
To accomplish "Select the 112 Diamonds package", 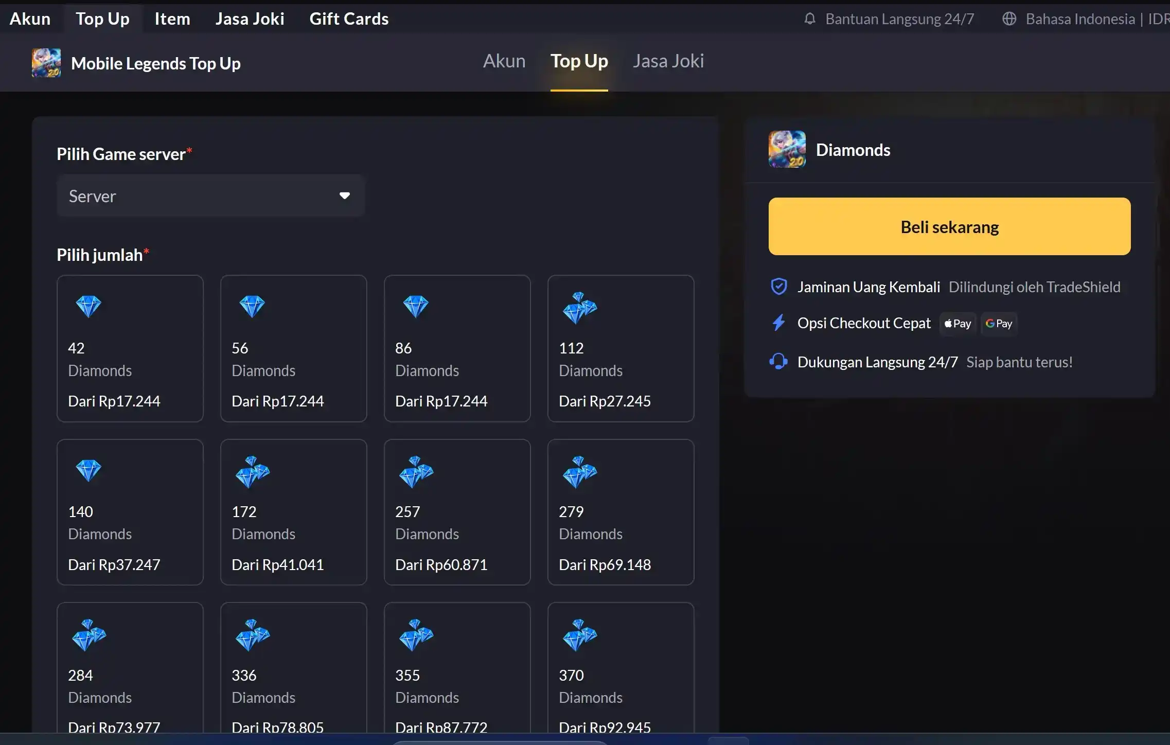I will click(x=621, y=348).
